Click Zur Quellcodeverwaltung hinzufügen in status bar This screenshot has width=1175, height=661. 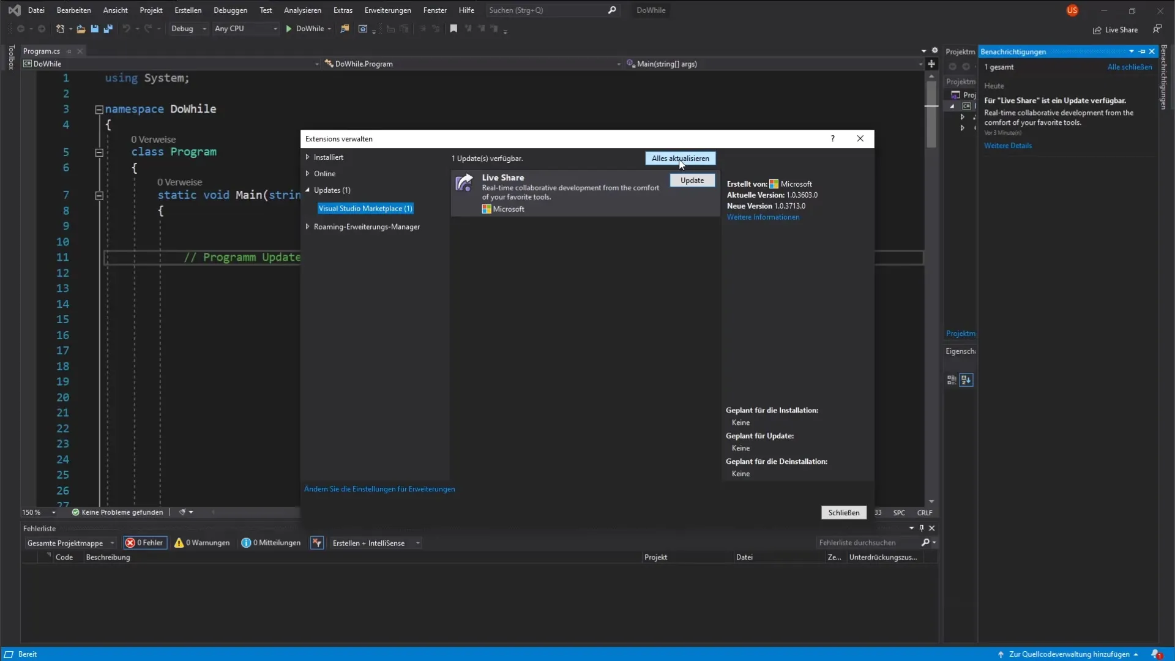(x=1069, y=654)
